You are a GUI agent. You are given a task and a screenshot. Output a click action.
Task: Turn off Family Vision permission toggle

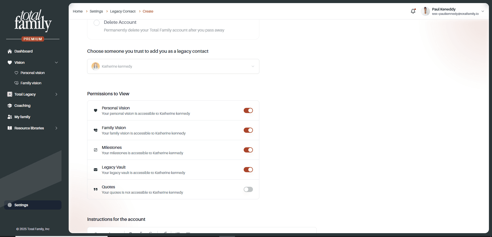pyautogui.click(x=248, y=130)
